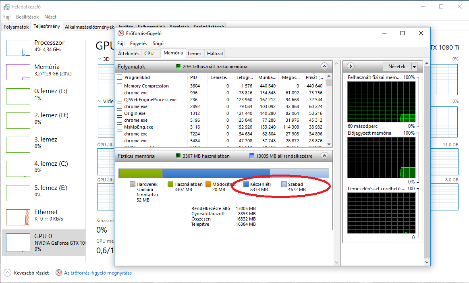Open Fájl menu in Task Manager
This screenshot has width=469, height=283.
click(7, 17)
